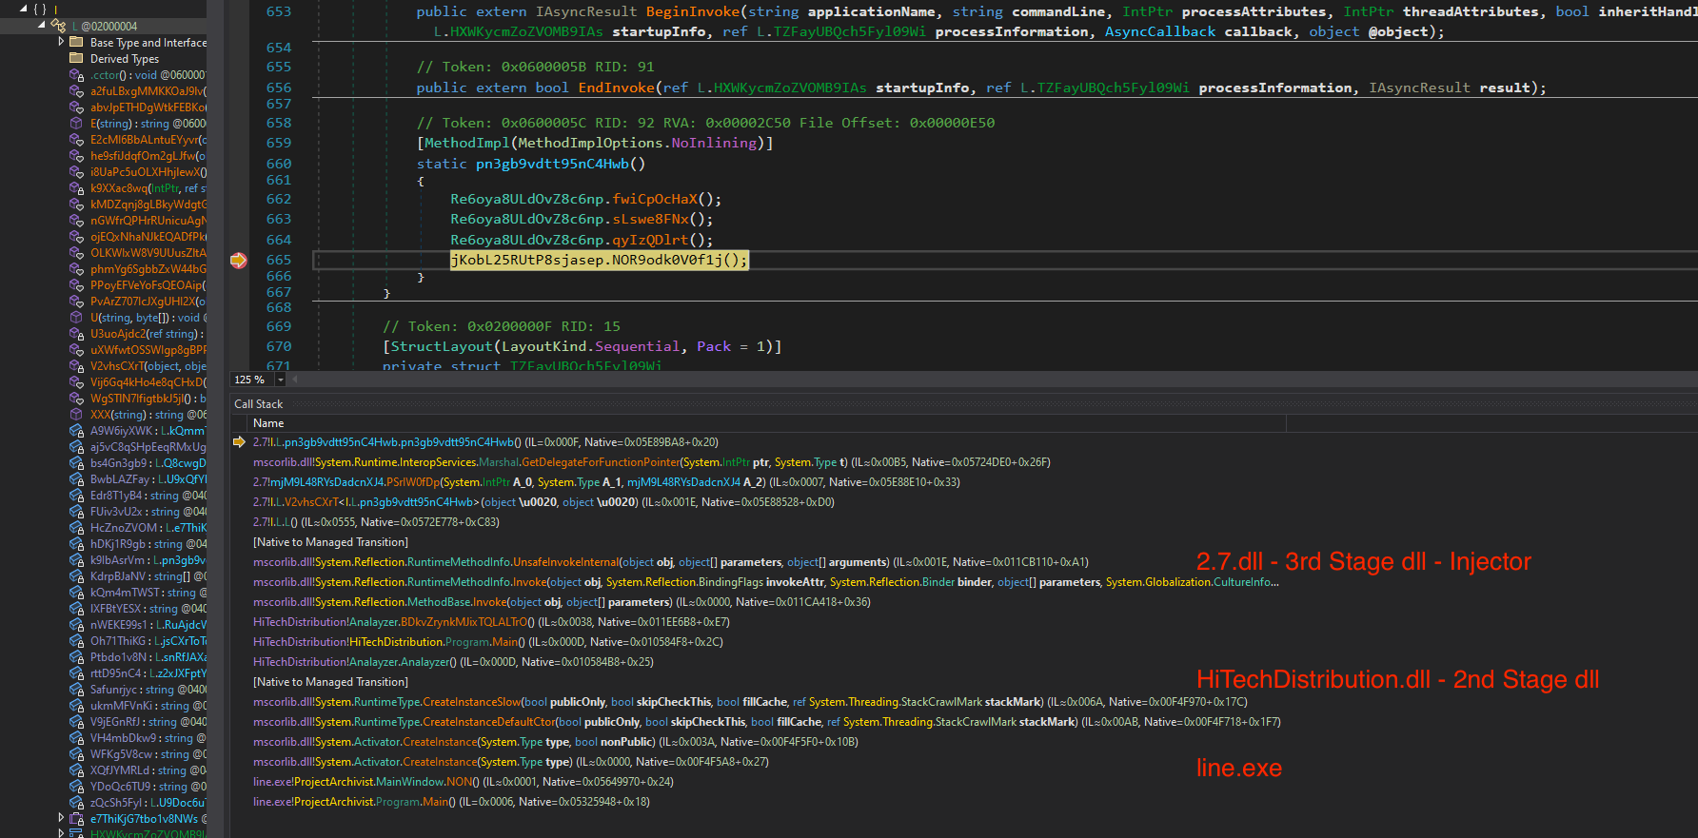This screenshot has height=838, width=1698.
Task: Expand Base Type and Interfaces node
Action: 61,42
